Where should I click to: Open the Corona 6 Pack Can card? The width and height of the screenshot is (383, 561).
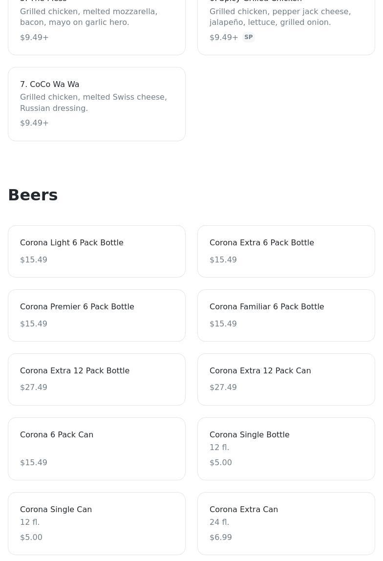tap(97, 449)
